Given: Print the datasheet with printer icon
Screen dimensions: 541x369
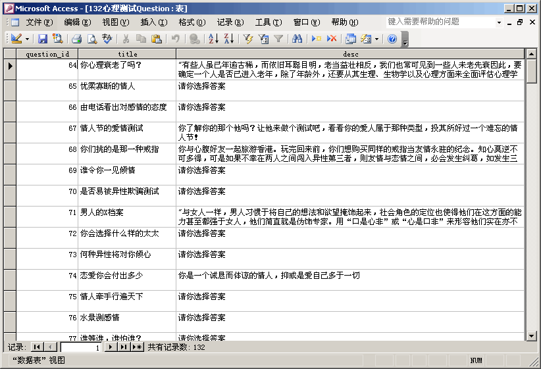Looking at the screenshot, I should point(76,39).
